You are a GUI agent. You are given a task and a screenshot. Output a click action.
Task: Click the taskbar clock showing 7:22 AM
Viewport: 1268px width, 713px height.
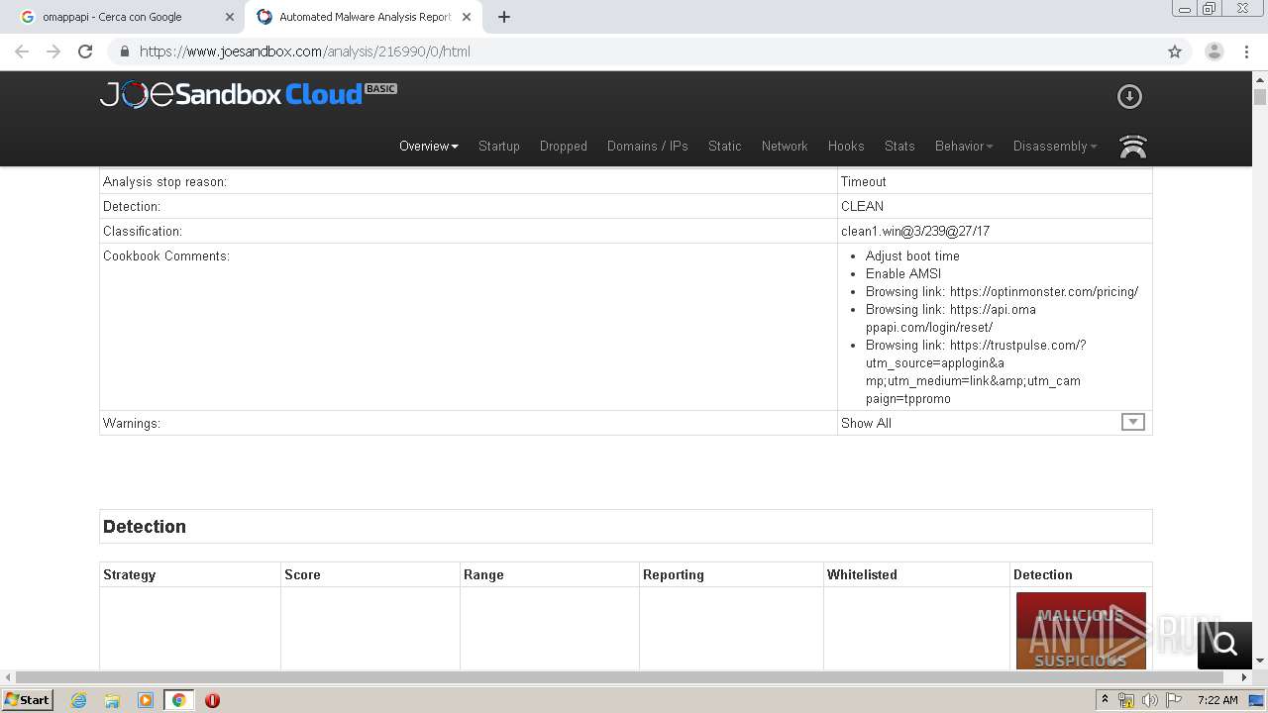[x=1217, y=700]
